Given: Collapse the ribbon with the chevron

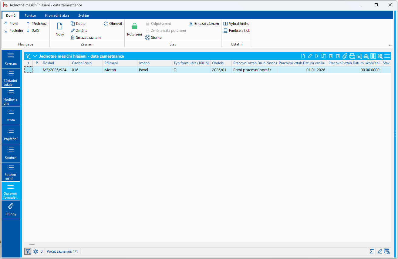Looking at the screenshot, I should pos(390,45).
